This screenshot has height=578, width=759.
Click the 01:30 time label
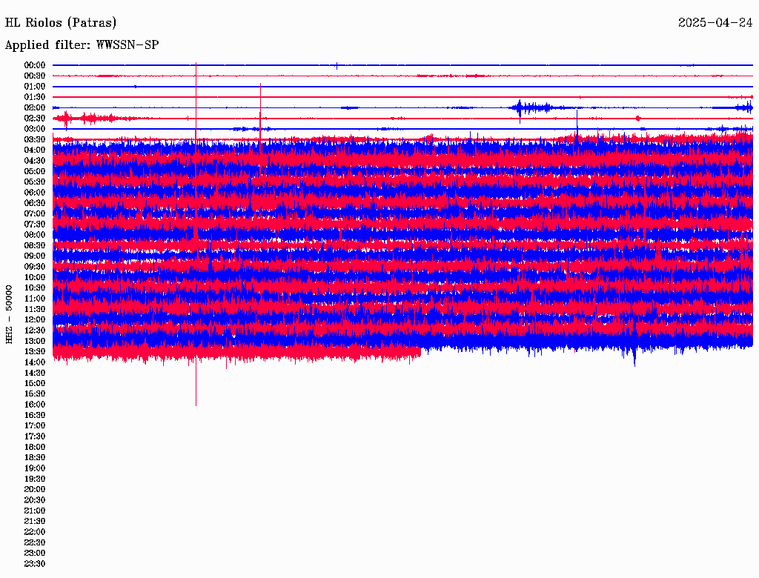point(35,97)
